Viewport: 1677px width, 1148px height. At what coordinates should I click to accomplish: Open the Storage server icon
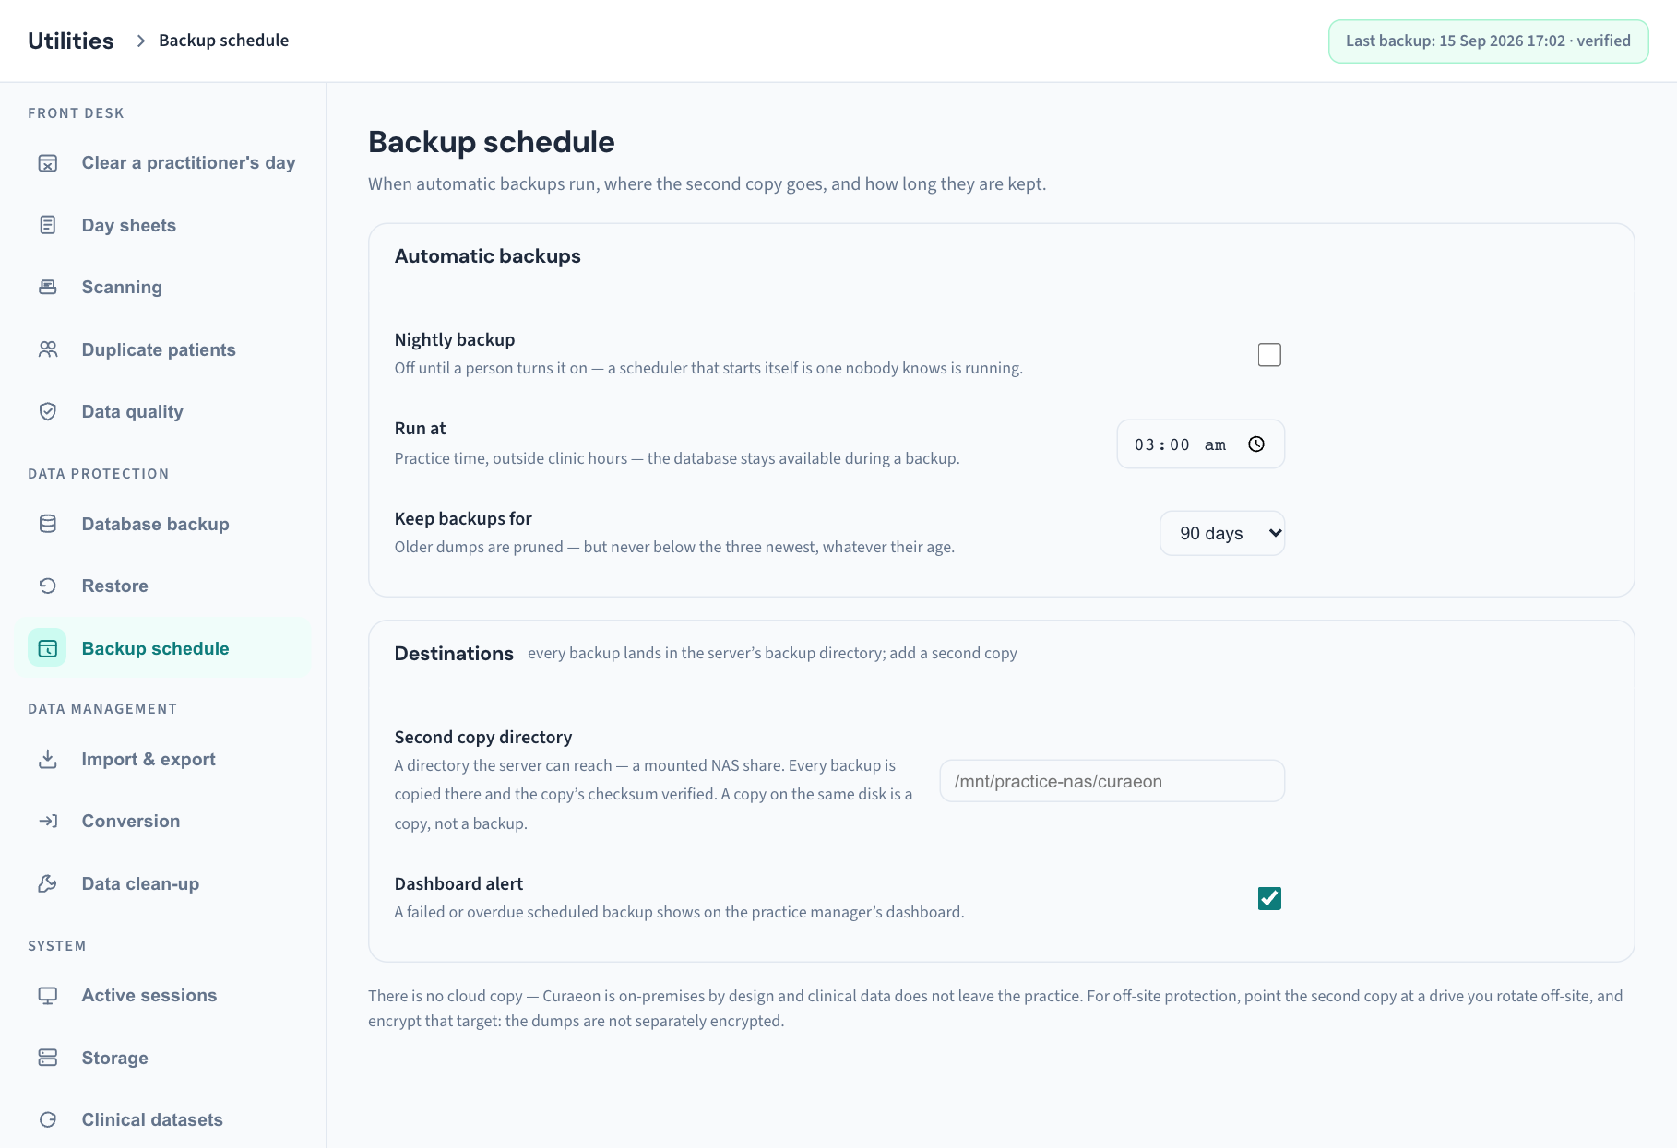tap(48, 1058)
